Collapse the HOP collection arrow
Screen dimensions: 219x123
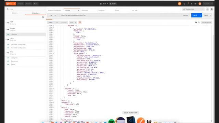tap(6, 23)
